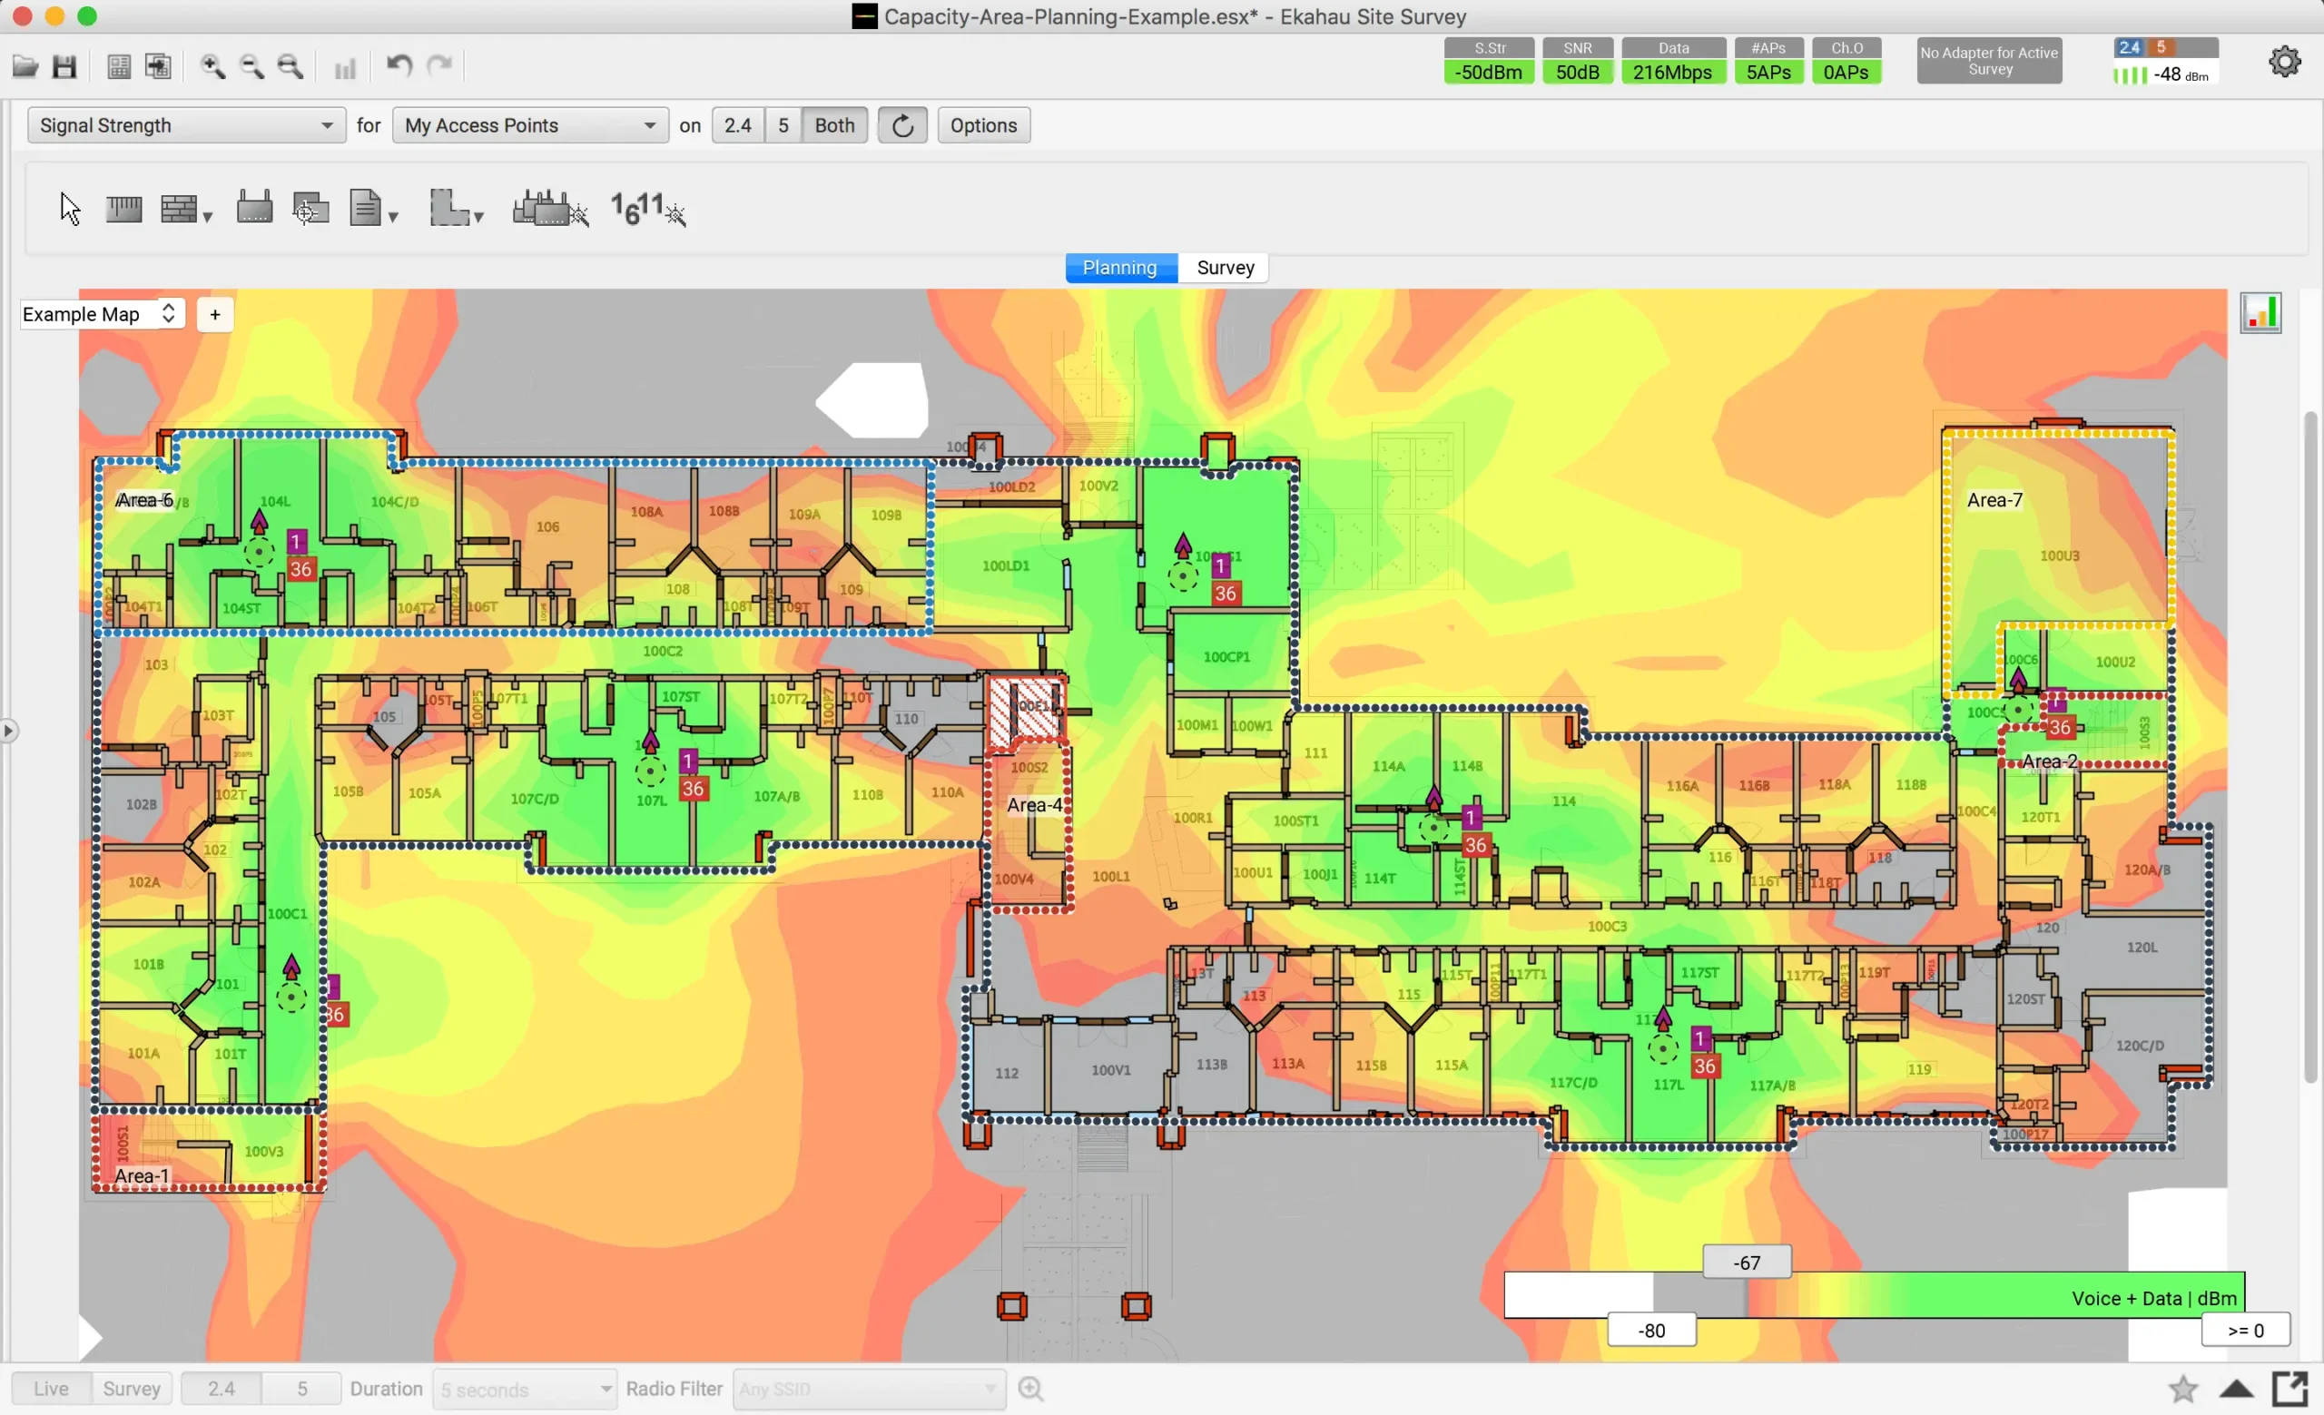This screenshot has height=1415, width=2324.
Task: Open the Signal Strength dropdown
Action: tap(182, 124)
